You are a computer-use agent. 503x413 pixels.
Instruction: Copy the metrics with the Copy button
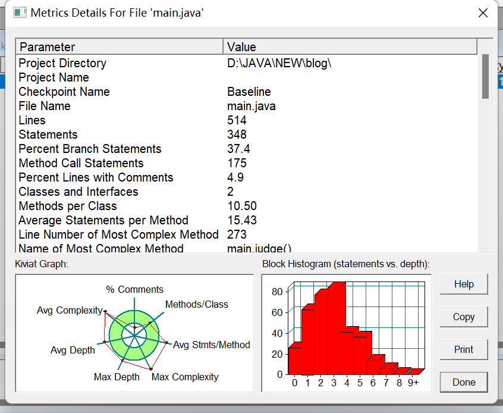point(464,317)
